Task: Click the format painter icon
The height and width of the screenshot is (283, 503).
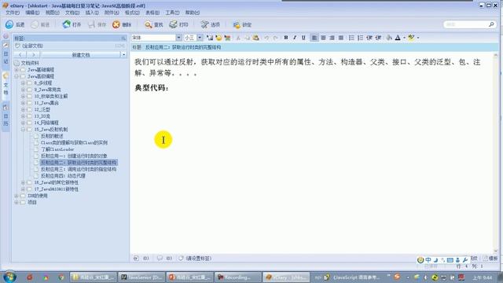Action: pyautogui.click(x=389, y=38)
